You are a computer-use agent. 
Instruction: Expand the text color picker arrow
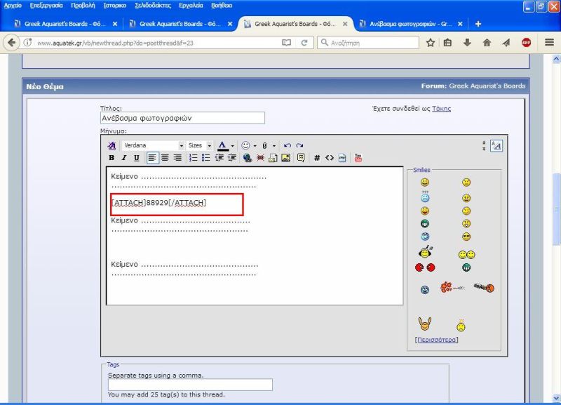(x=233, y=145)
